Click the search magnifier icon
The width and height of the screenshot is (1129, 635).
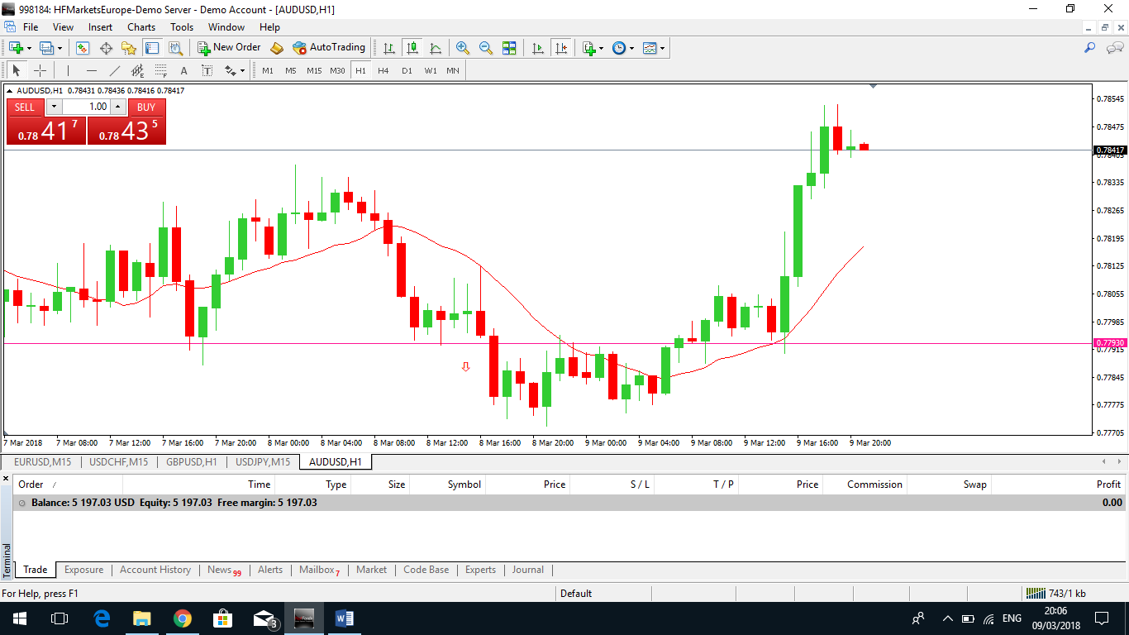1090,48
